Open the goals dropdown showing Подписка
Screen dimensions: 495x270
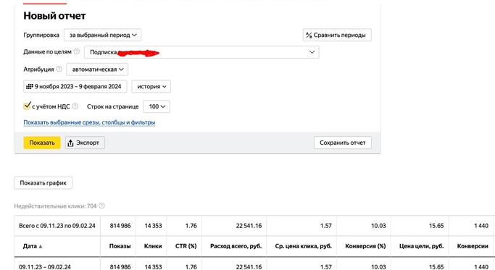(201, 52)
